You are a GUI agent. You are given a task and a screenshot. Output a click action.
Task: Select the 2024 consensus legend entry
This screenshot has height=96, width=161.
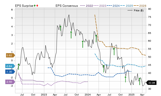coord(113,6)
